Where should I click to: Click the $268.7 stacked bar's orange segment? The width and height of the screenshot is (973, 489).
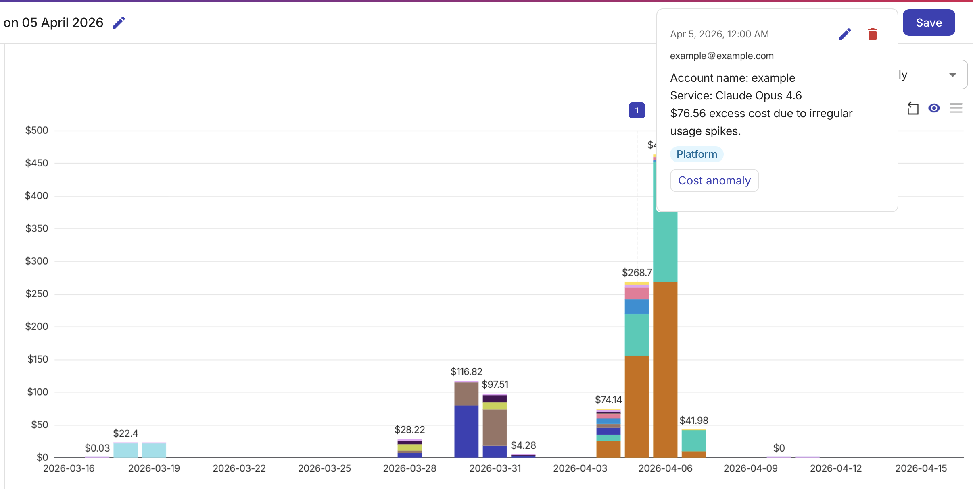637,407
